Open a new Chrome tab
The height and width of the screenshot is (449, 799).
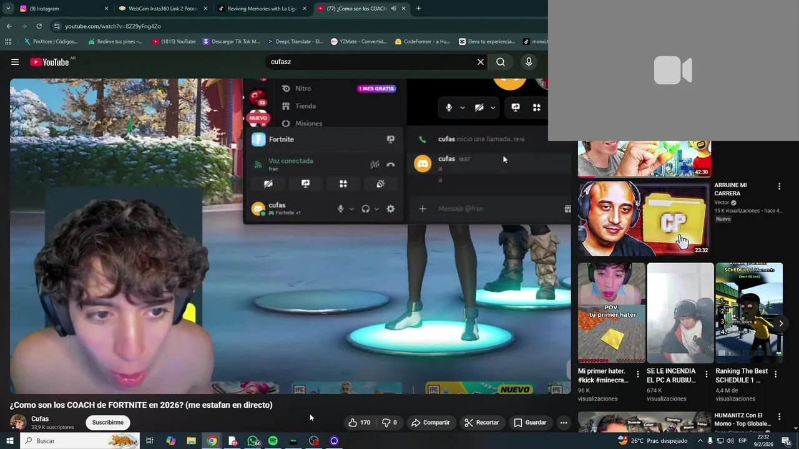coord(418,9)
